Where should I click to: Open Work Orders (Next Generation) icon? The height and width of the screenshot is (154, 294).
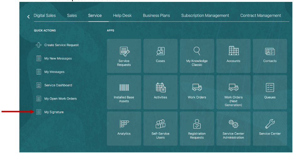point(233,87)
